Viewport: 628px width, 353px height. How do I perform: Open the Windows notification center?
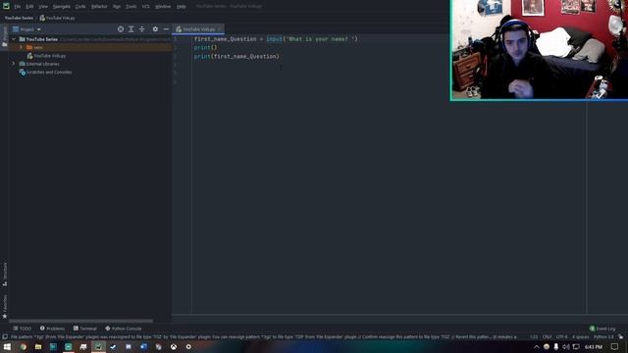[x=615, y=347]
